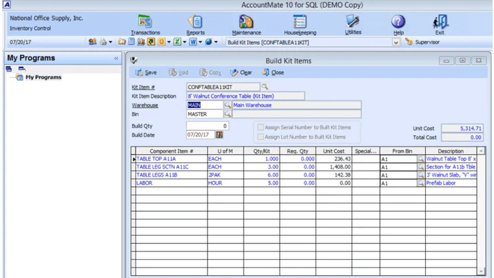
Task: Open the Warehouse lookup magnifier
Action: [x=227, y=105]
